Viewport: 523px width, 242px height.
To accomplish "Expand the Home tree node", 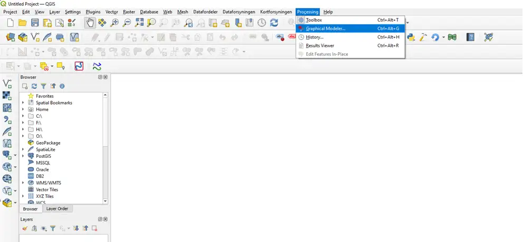I will 23,109.
